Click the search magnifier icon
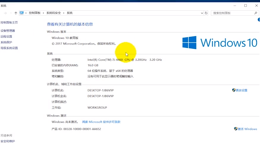The height and width of the screenshot is (146, 260). (256, 13)
